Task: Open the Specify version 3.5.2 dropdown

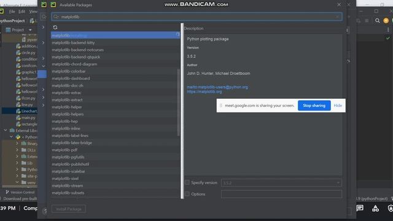Action: 281,183
